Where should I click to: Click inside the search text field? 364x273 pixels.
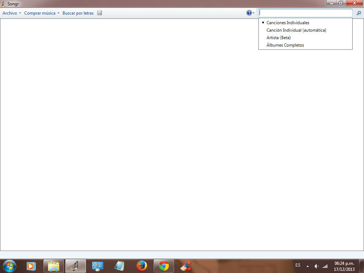[x=305, y=13]
